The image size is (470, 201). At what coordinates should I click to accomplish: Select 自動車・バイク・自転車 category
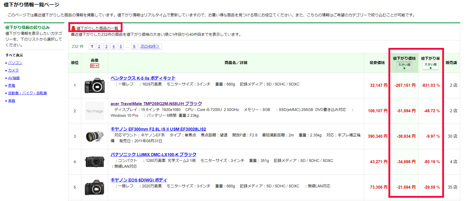pos(27,93)
